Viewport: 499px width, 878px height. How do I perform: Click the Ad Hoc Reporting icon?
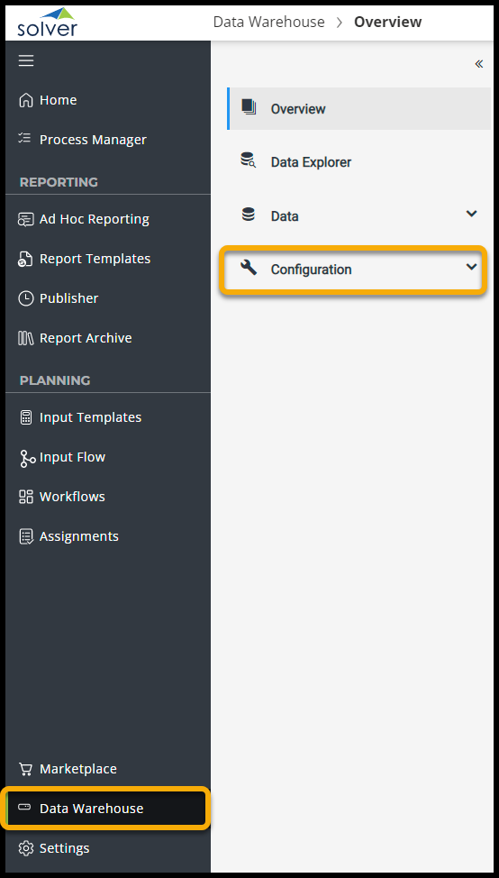26,220
